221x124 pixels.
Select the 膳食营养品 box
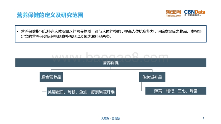pyautogui.click(x=51, y=77)
